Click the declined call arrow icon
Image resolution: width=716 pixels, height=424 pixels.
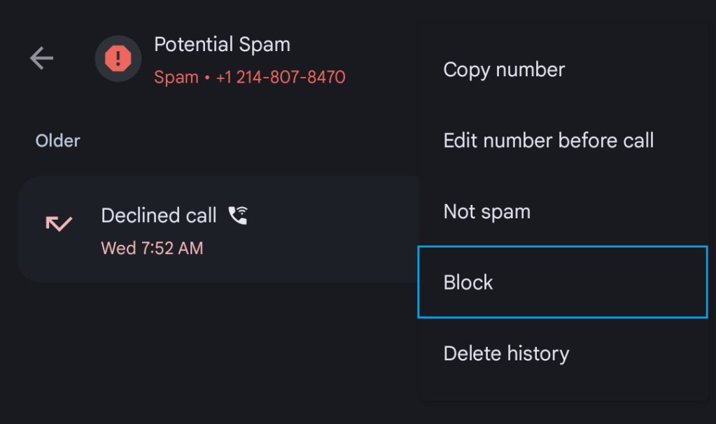point(59,224)
